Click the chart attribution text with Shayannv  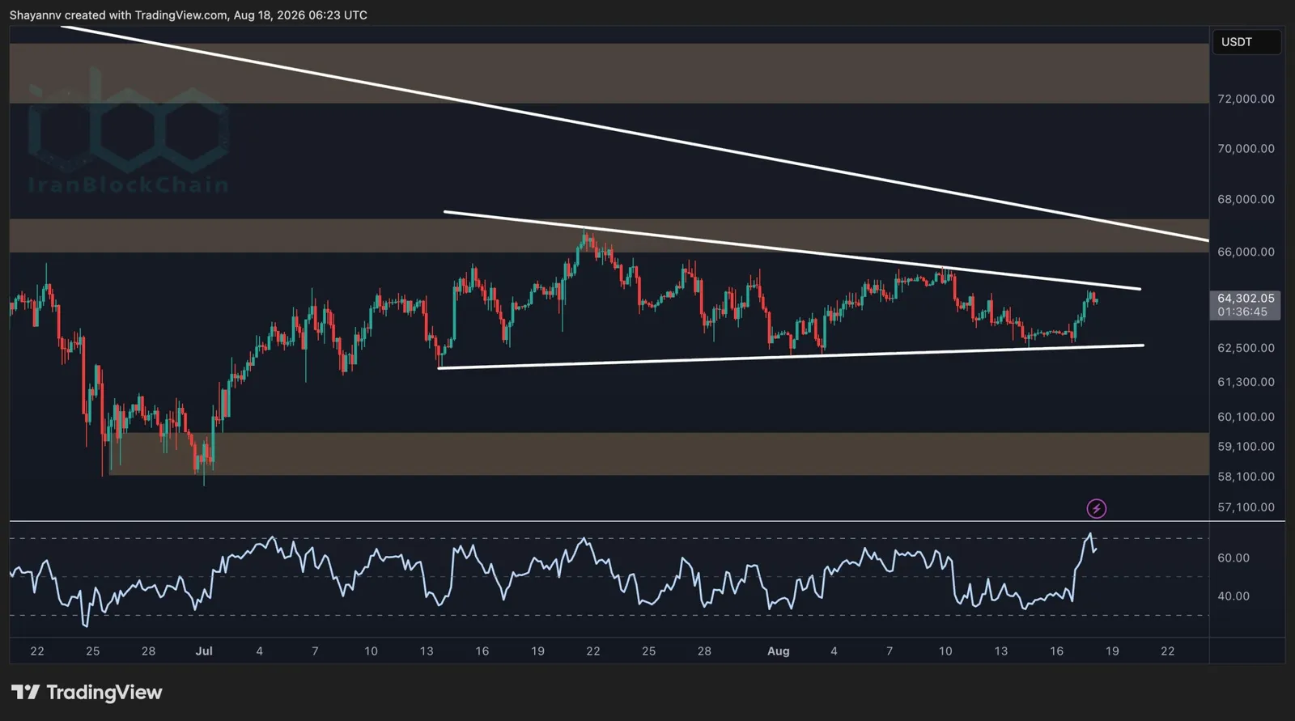tap(189, 15)
